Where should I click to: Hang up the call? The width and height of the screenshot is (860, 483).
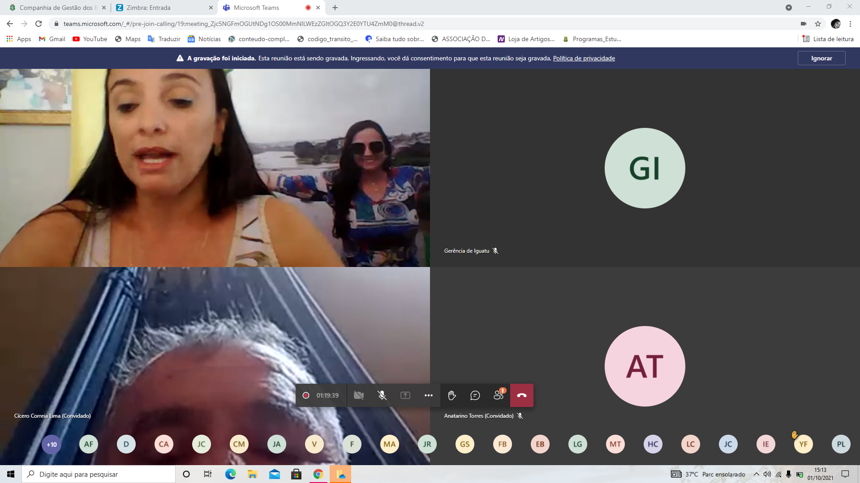tap(522, 395)
